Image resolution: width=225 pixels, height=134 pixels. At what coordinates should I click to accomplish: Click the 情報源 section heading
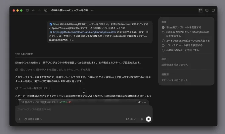(x=165, y=74)
